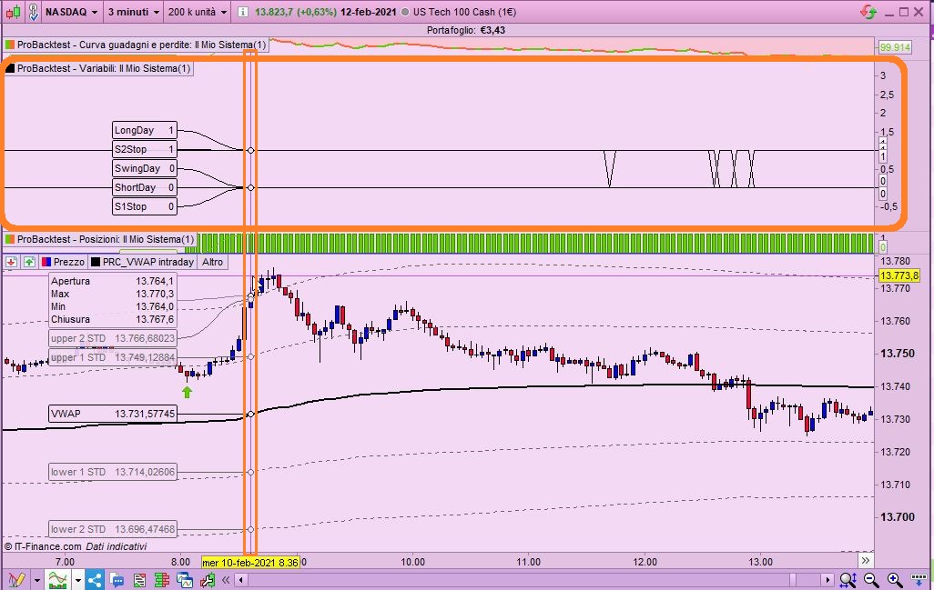The height and width of the screenshot is (590, 934).
Task: Expand the indicators dropdown arrow
Action: [78, 580]
